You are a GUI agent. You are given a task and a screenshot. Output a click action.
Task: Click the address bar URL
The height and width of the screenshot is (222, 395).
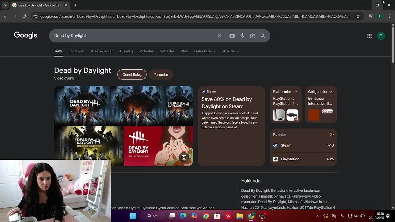click(196, 16)
